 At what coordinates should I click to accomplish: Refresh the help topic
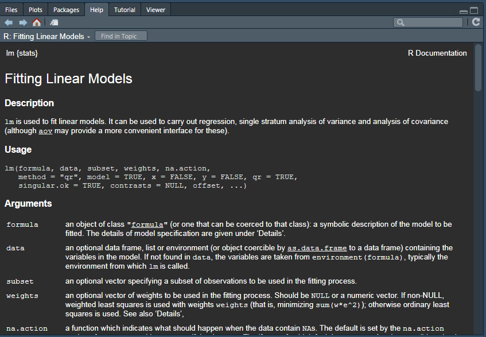(476, 22)
